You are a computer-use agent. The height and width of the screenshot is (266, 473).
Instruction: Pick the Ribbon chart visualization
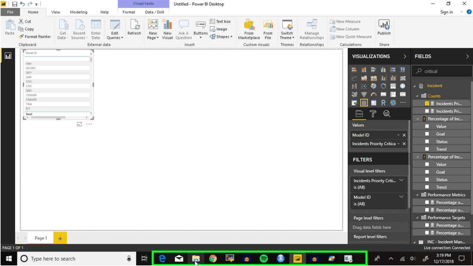click(x=403, y=78)
